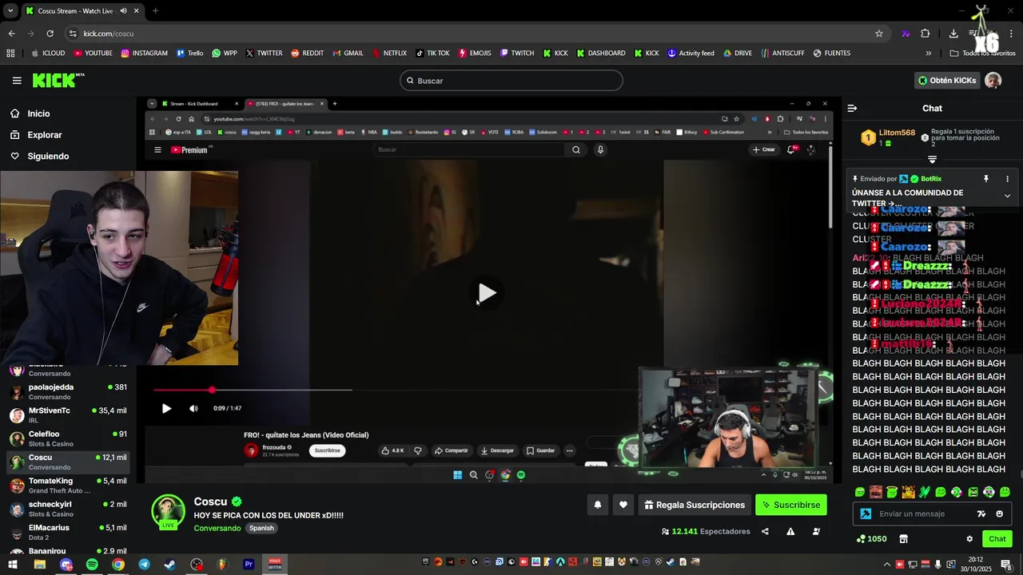Open chat settings gear

tap(969, 539)
